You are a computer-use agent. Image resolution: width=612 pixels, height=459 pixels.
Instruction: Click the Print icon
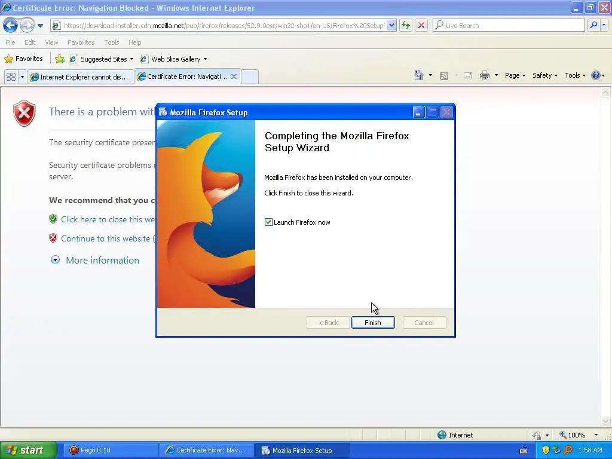click(484, 75)
